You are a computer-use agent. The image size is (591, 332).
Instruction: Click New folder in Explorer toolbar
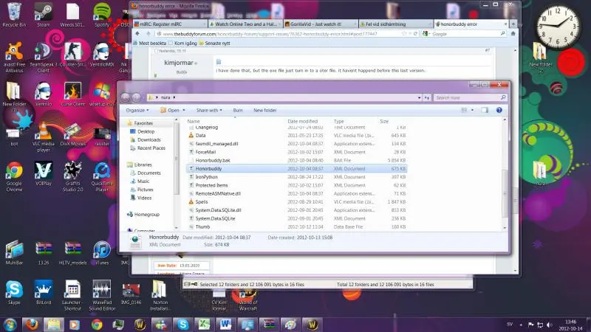pos(265,110)
